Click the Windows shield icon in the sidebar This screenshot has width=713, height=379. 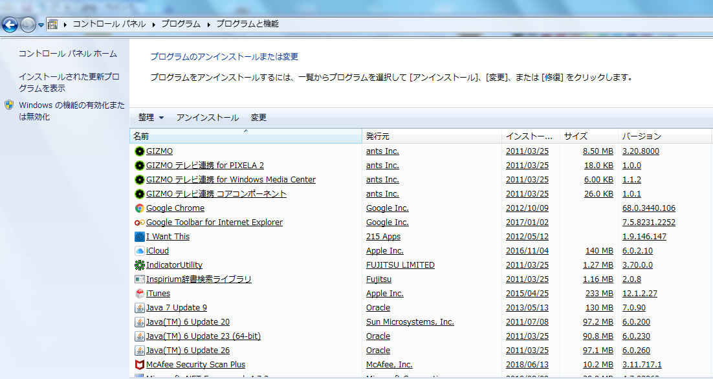(9, 105)
